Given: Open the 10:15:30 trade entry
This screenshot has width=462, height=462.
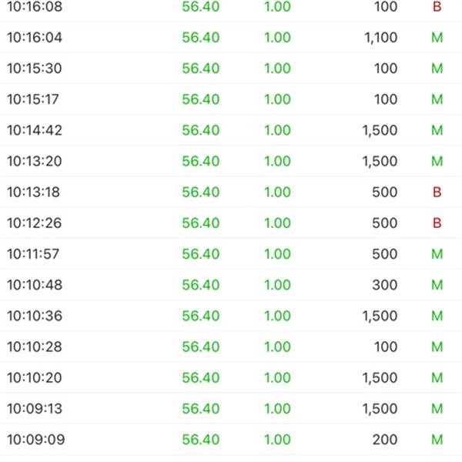Looking at the screenshot, I should tap(231, 69).
